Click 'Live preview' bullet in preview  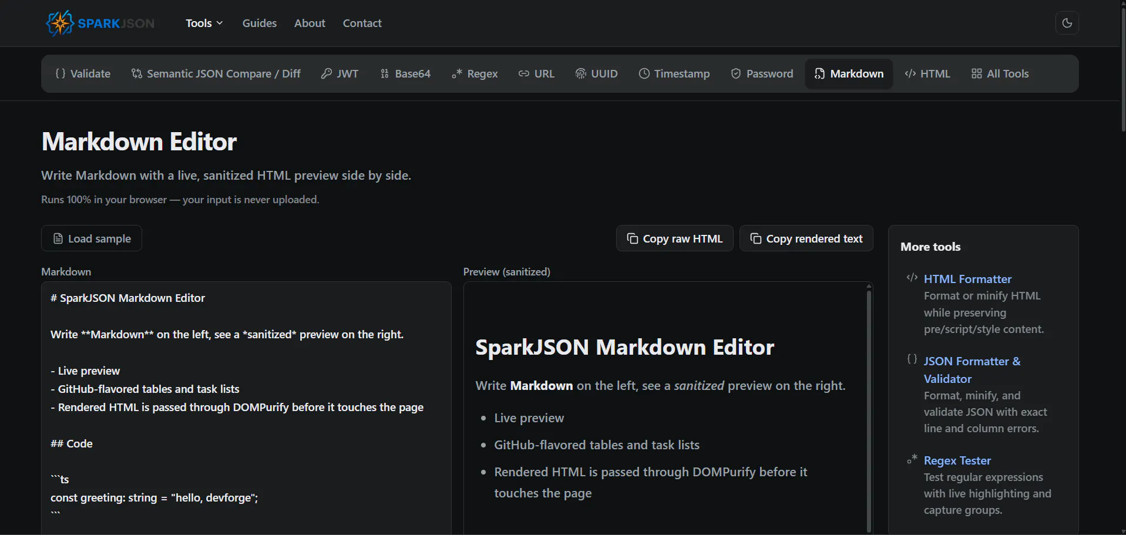pyautogui.click(x=529, y=418)
